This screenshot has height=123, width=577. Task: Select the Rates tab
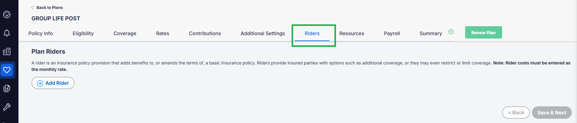point(162,33)
